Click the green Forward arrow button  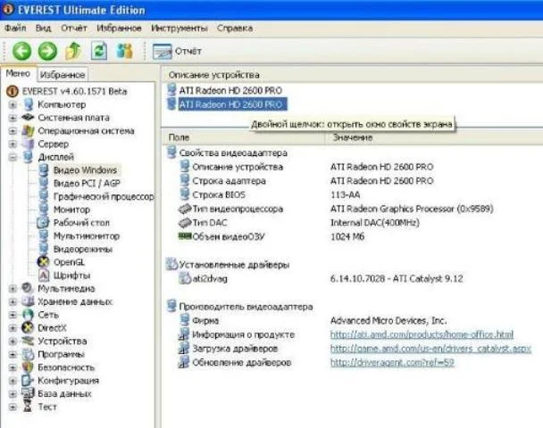(x=47, y=51)
